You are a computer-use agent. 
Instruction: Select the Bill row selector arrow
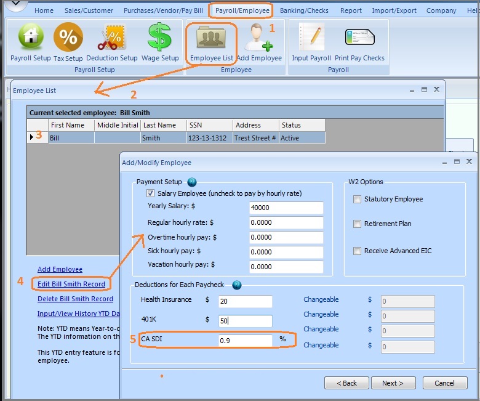(31, 137)
